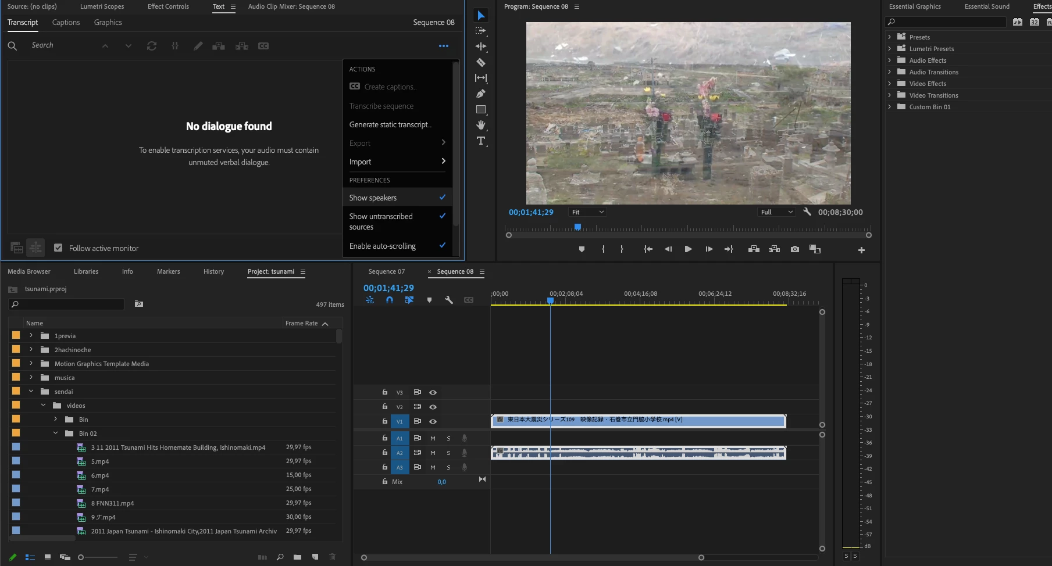Screen dimensions: 1052x566
Task: Select the Pen tool
Action: tap(481, 94)
